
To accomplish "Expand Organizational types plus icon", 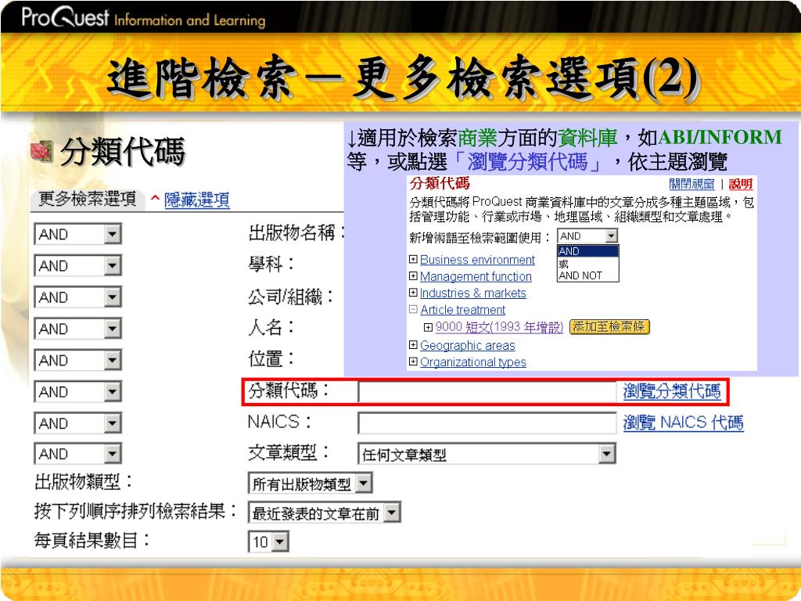I will (413, 362).
